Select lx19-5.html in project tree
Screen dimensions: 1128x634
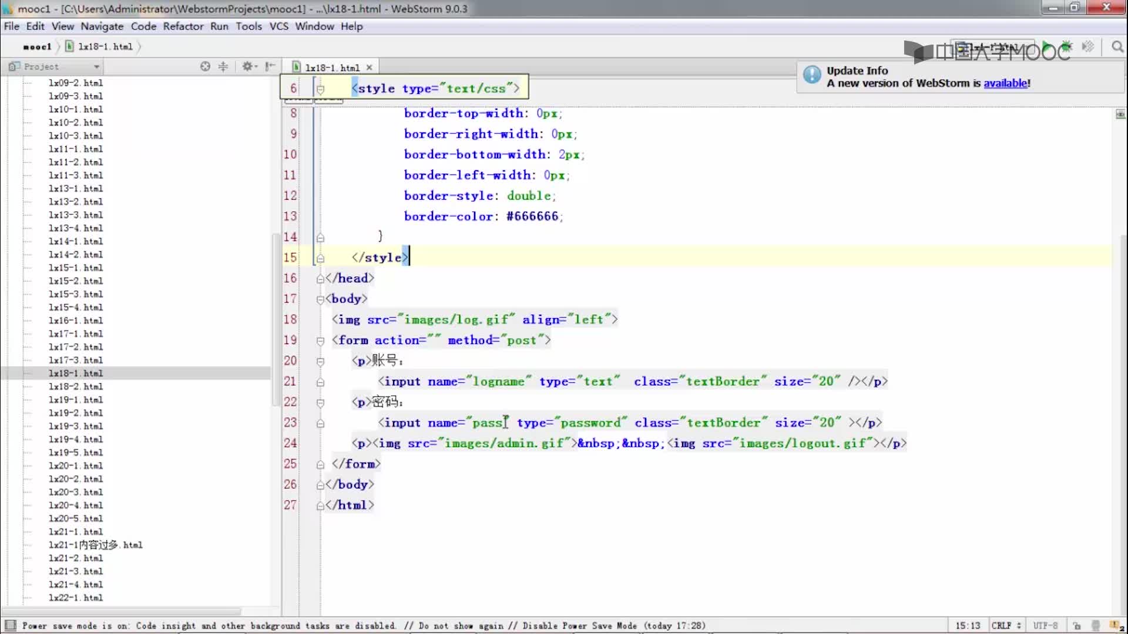pyautogui.click(x=76, y=453)
